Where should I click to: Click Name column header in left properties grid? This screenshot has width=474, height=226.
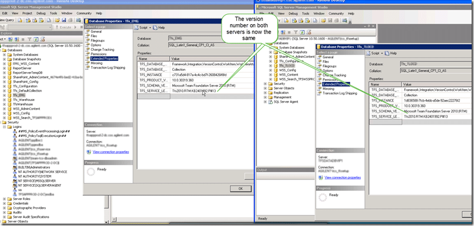(153, 58)
